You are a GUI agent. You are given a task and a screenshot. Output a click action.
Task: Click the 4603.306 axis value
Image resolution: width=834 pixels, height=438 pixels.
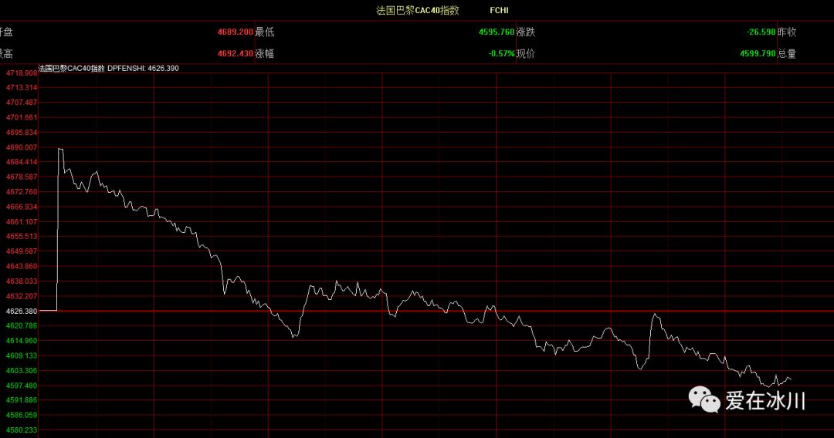click(22, 371)
